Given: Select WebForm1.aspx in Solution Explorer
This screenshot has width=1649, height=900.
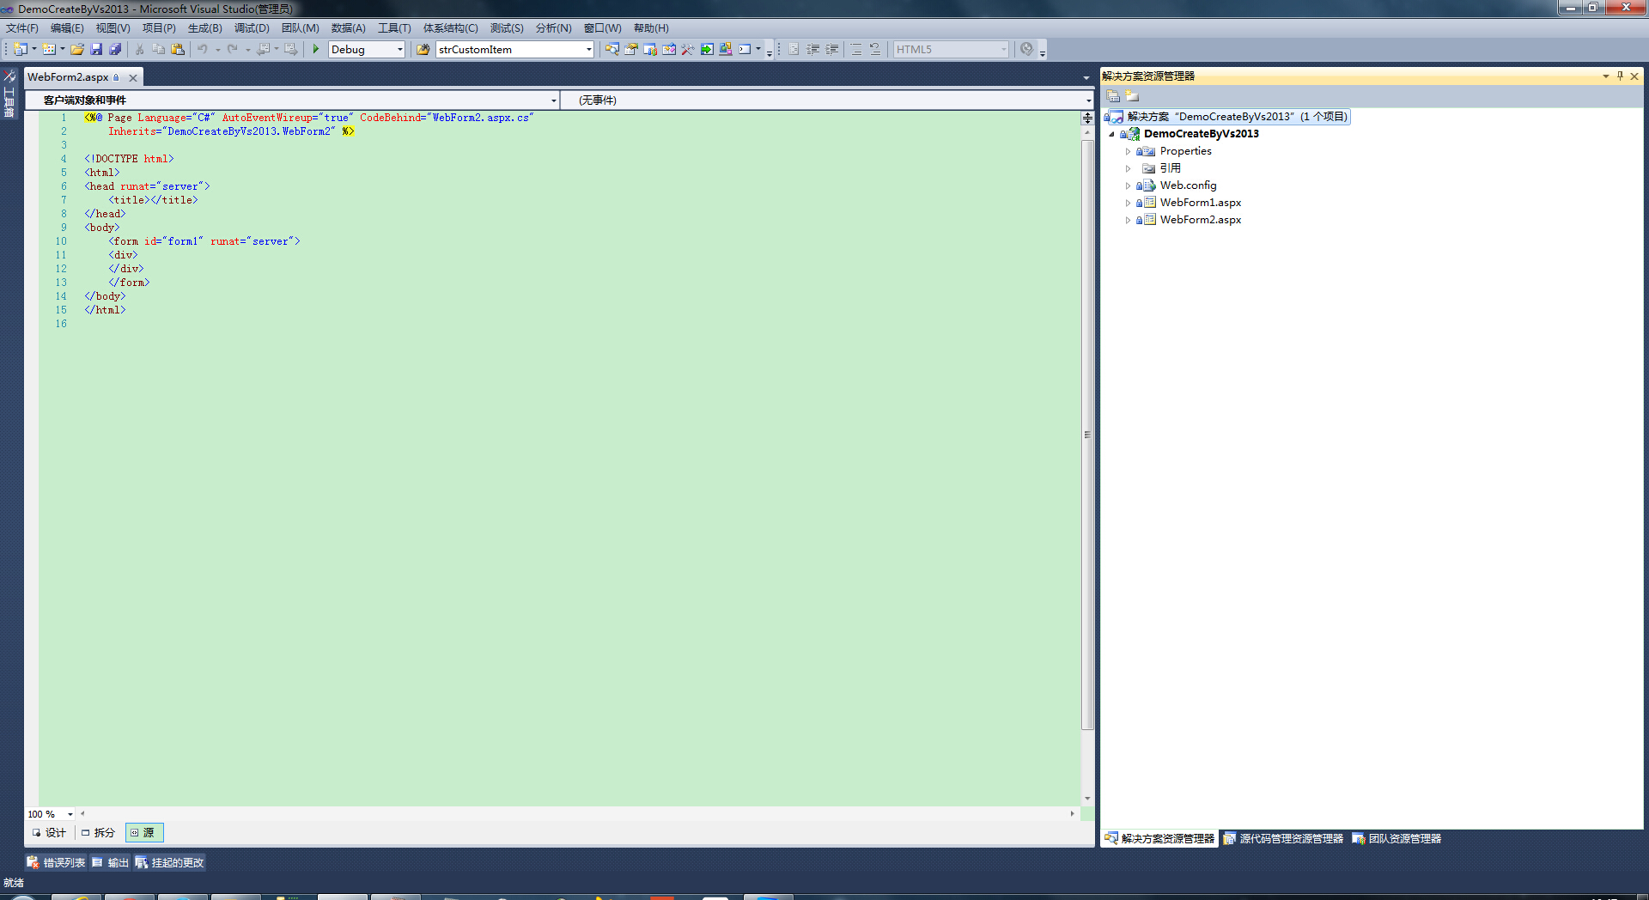Looking at the screenshot, I should click(x=1200, y=203).
